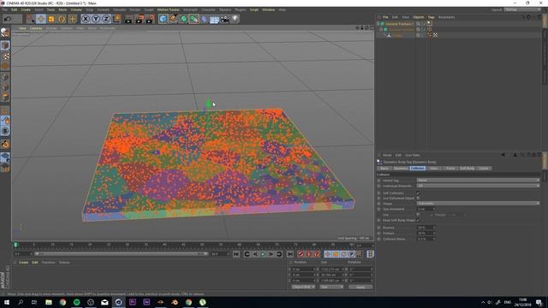Open the Size mode dropdown in coordinates

click(331, 287)
